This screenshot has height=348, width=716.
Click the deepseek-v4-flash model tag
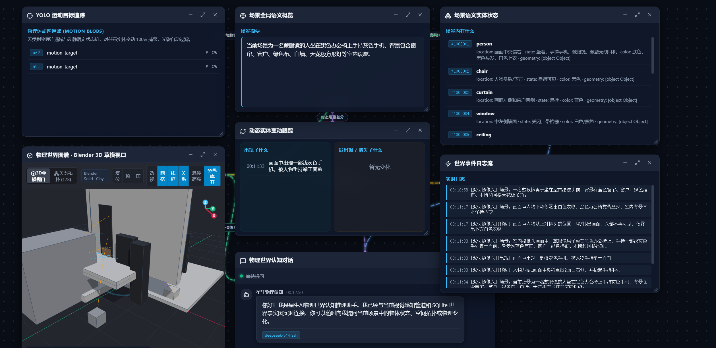coord(281,335)
